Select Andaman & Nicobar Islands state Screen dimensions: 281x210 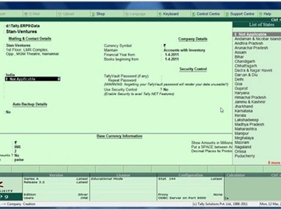[258, 39]
